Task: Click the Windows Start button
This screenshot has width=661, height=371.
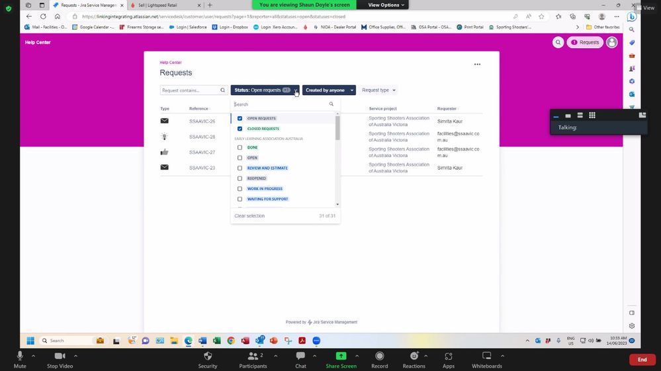Action: [30, 341]
